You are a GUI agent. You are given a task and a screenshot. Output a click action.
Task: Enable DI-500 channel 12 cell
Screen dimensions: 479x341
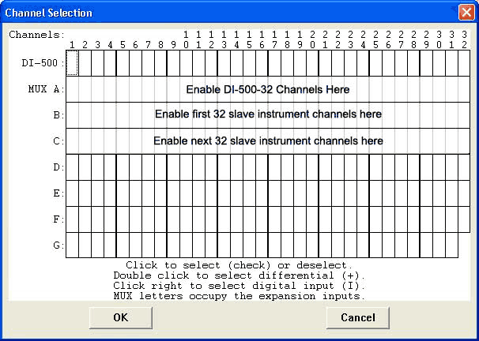pyautogui.click(x=211, y=63)
